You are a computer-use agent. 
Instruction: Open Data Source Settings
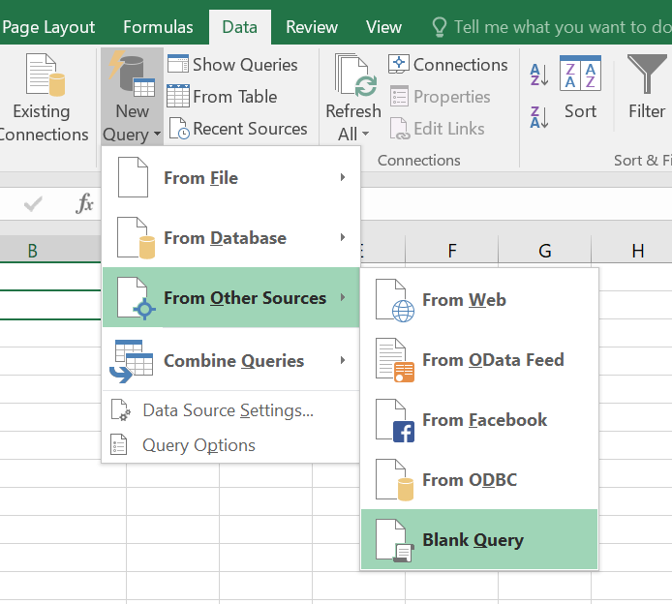227,410
